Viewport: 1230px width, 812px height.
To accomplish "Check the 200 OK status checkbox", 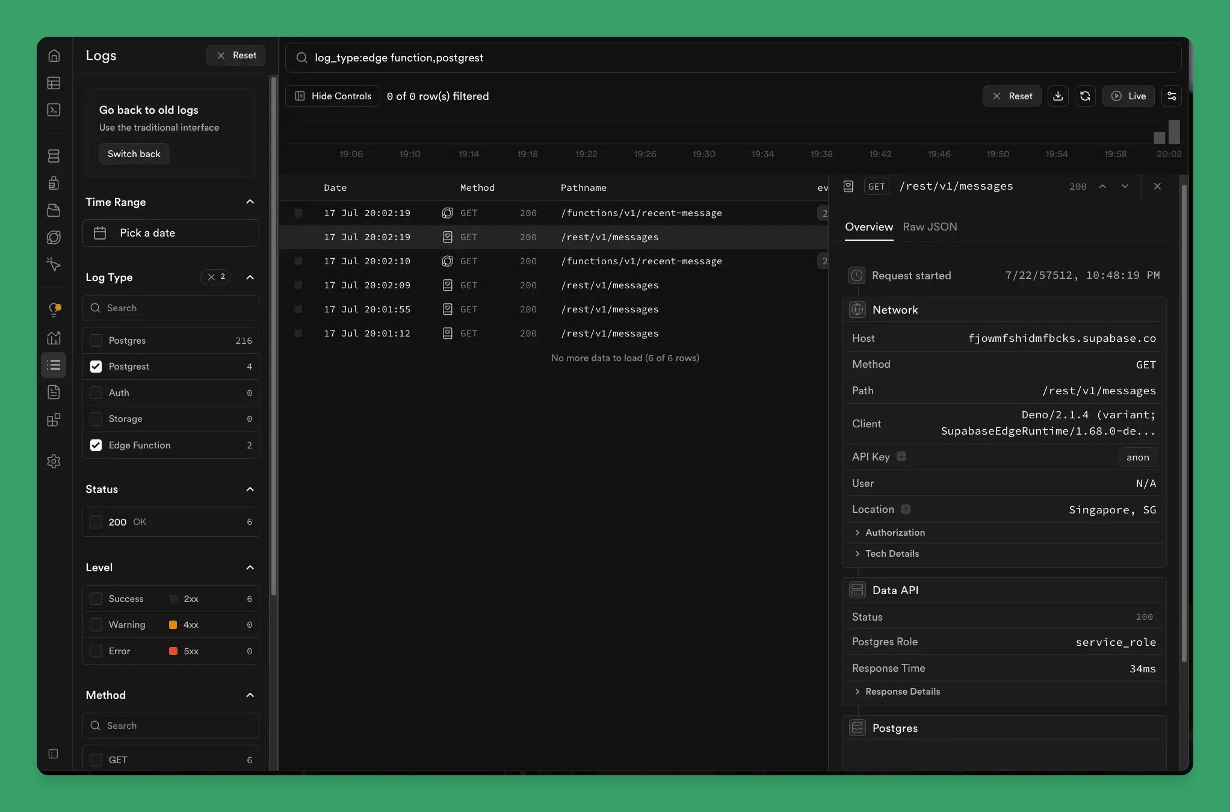I will [96, 522].
